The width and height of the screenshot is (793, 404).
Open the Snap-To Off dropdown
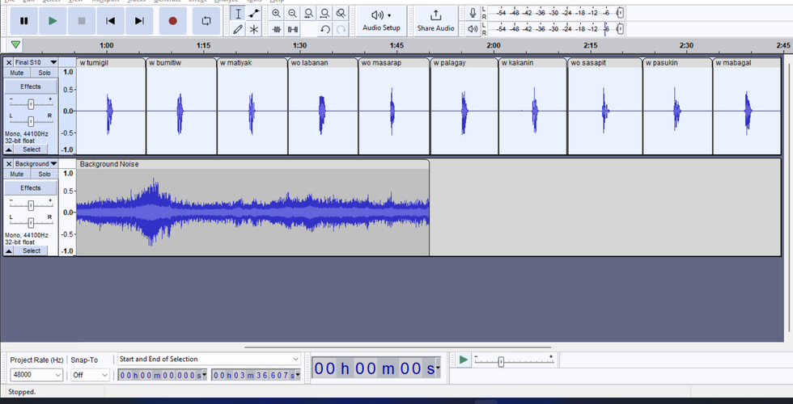click(90, 375)
